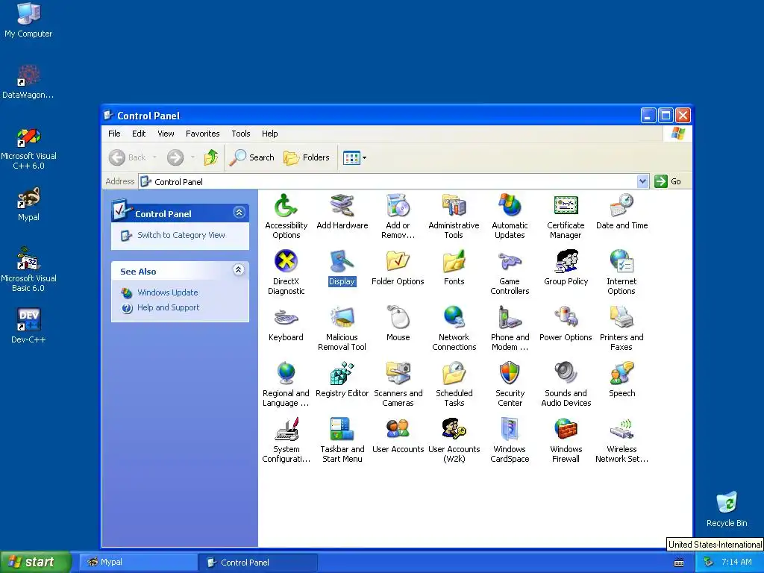
Task: Open the Favorites menu
Action: (202, 134)
